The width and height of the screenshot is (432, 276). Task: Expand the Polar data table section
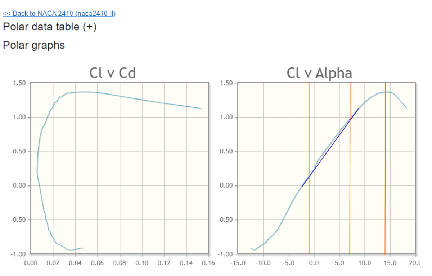[49, 27]
